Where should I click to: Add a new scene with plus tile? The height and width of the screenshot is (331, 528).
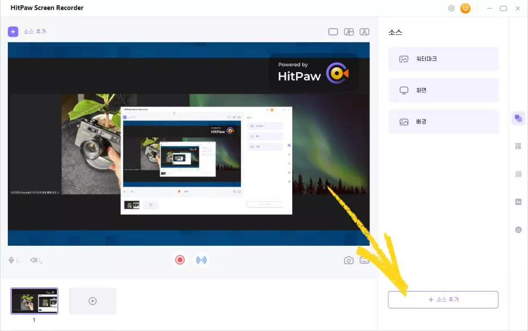point(93,301)
